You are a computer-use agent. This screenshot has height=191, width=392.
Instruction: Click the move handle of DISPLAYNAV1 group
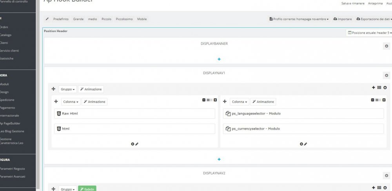[53, 89]
